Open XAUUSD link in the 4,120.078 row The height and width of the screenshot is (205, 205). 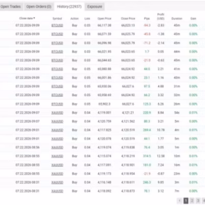pyautogui.click(x=57, y=139)
